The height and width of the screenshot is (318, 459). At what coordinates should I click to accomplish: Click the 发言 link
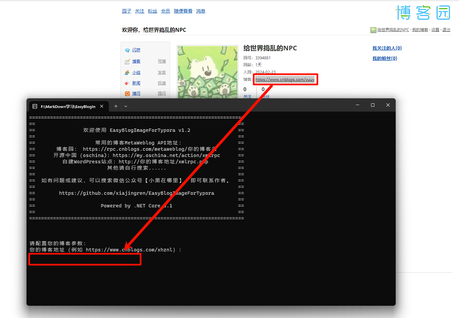[x=162, y=73]
